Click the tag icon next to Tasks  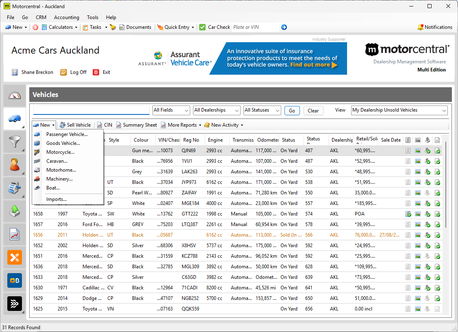(113, 27)
